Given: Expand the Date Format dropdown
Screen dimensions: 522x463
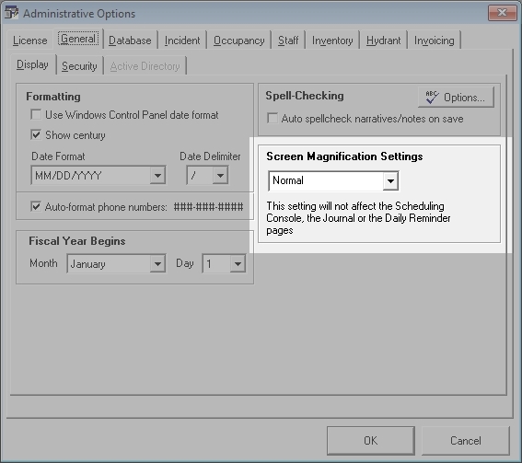Looking at the screenshot, I should click(x=157, y=175).
